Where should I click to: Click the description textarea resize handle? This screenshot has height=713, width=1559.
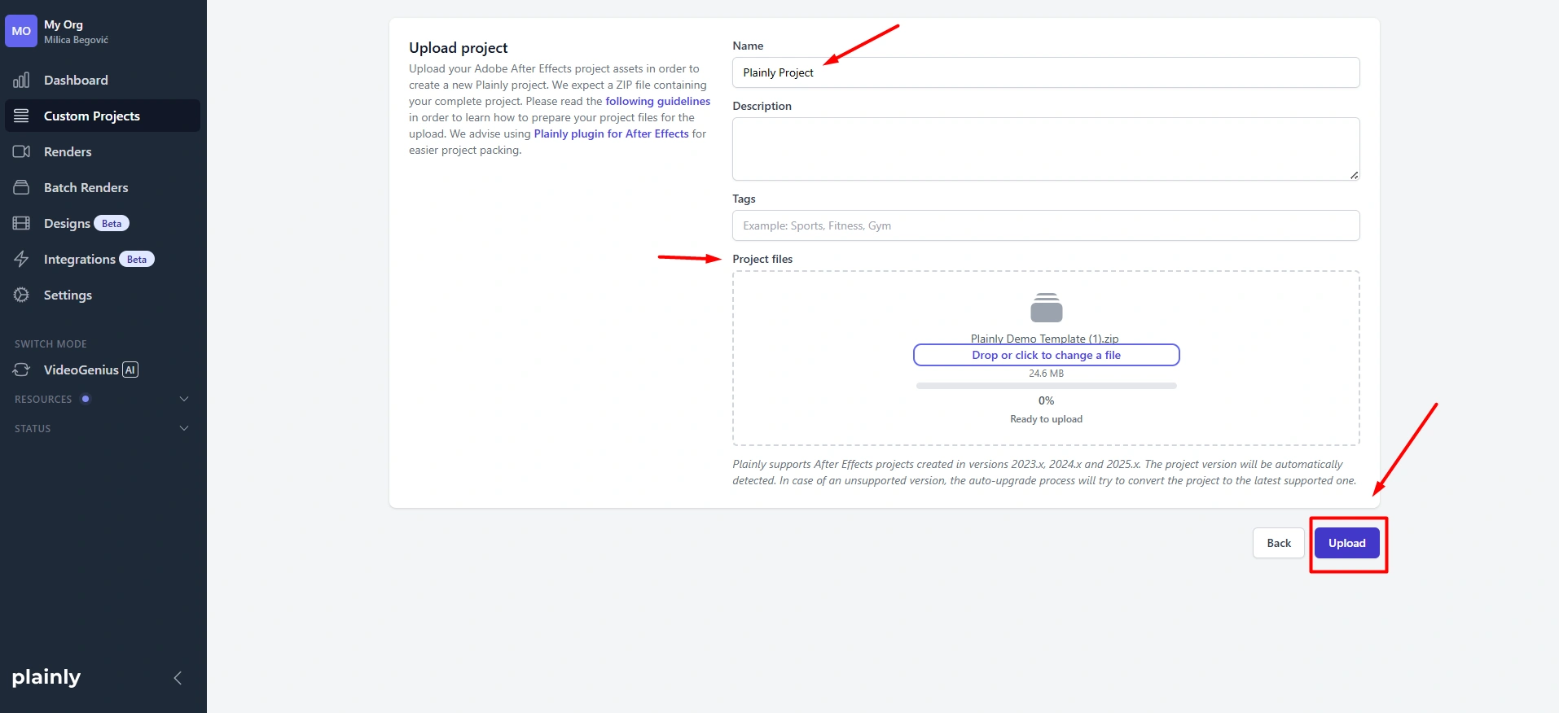pos(1354,175)
